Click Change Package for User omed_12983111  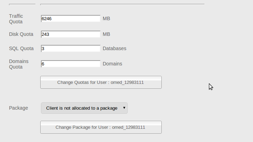click(101, 127)
